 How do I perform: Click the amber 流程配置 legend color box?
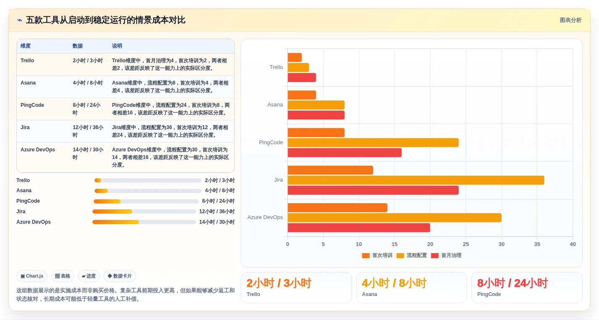click(x=400, y=255)
